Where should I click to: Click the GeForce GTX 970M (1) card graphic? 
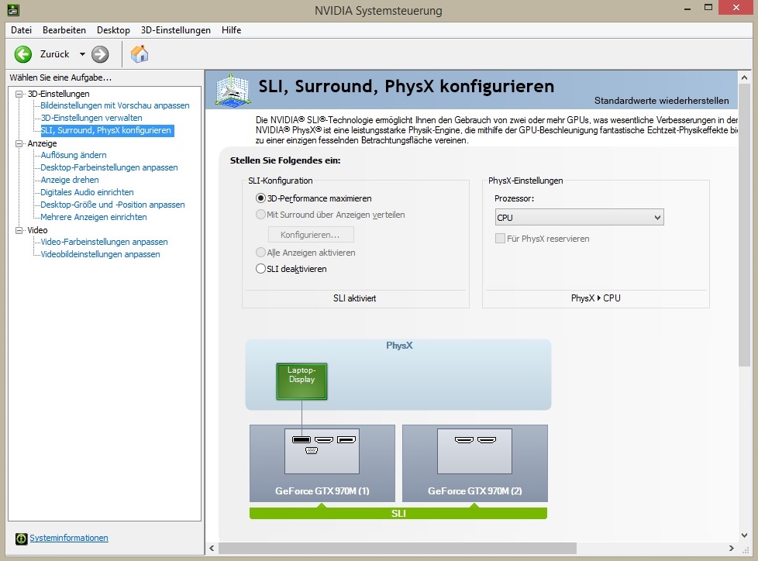(322, 463)
